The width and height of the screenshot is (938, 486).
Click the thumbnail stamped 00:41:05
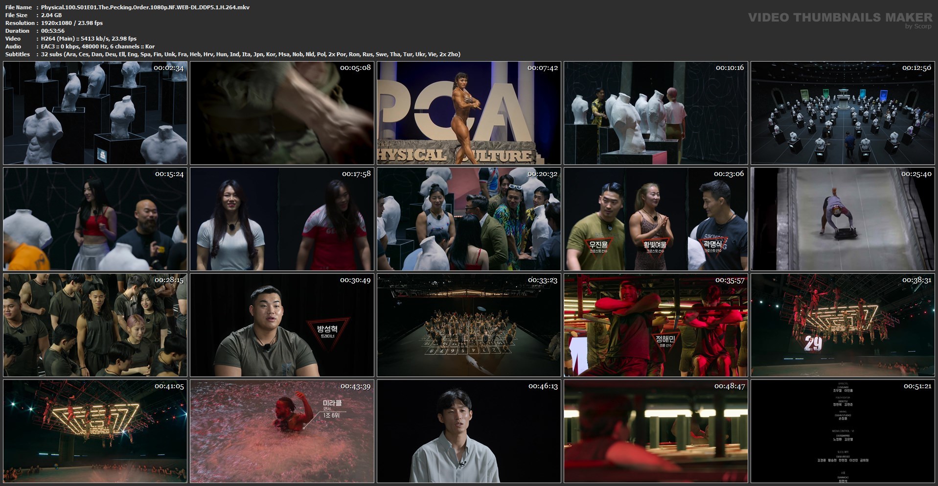point(95,431)
